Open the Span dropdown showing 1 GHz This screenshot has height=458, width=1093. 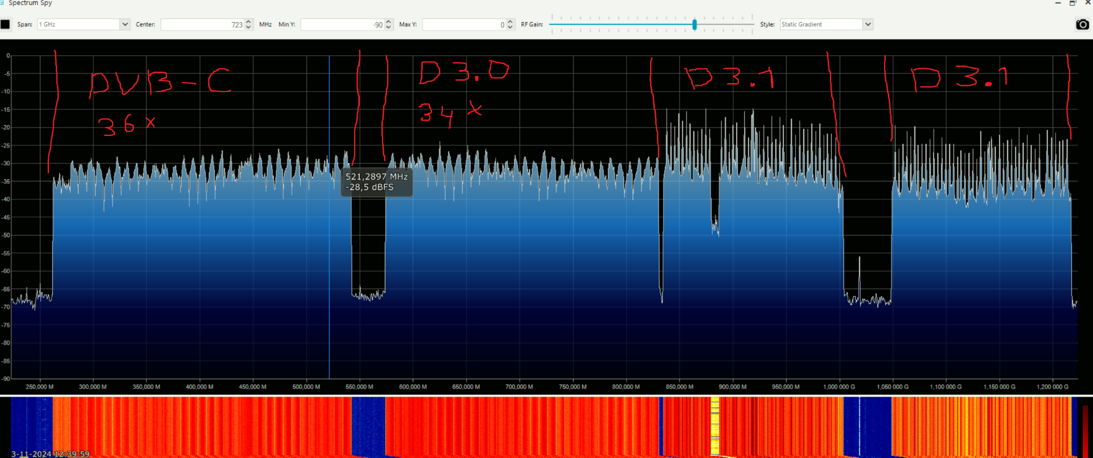84,24
